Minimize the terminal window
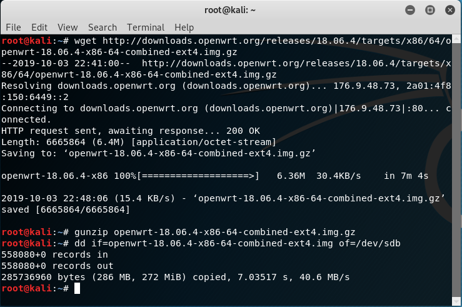The height and width of the screenshot is (307, 462). click(410, 10)
